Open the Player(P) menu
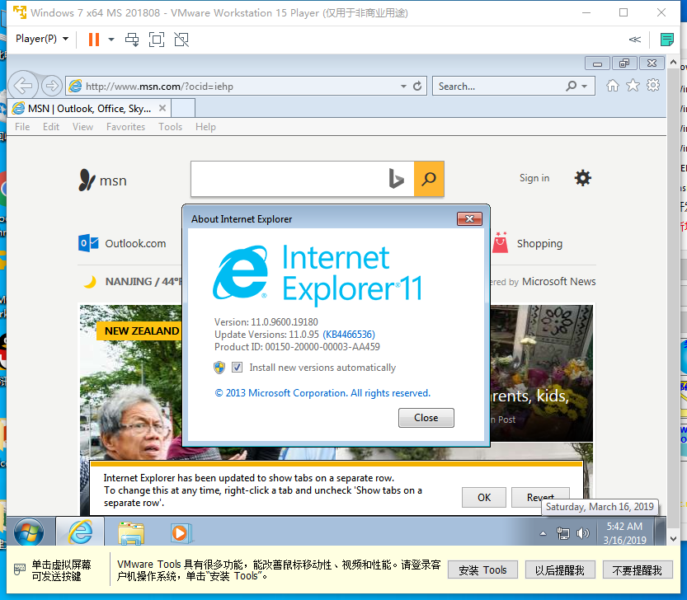The height and width of the screenshot is (600, 687). 42,39
